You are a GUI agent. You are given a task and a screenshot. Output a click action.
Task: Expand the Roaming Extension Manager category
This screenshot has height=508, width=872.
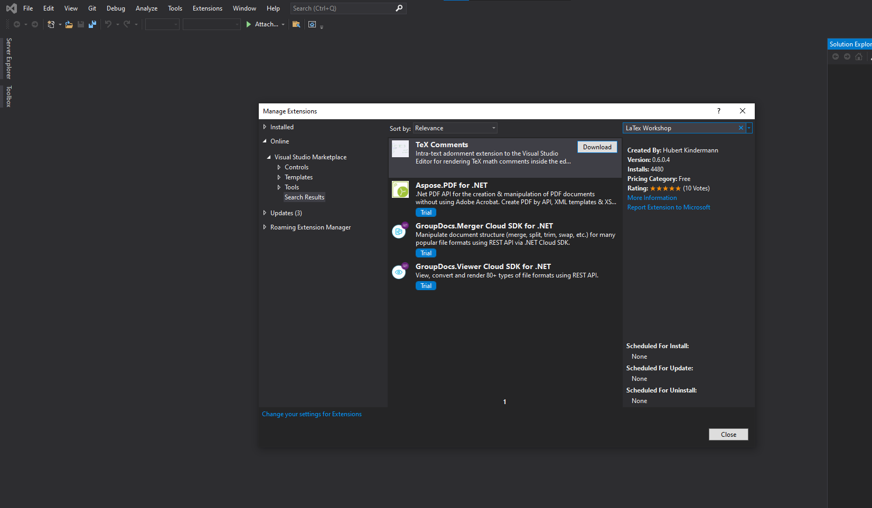[265, 227]
